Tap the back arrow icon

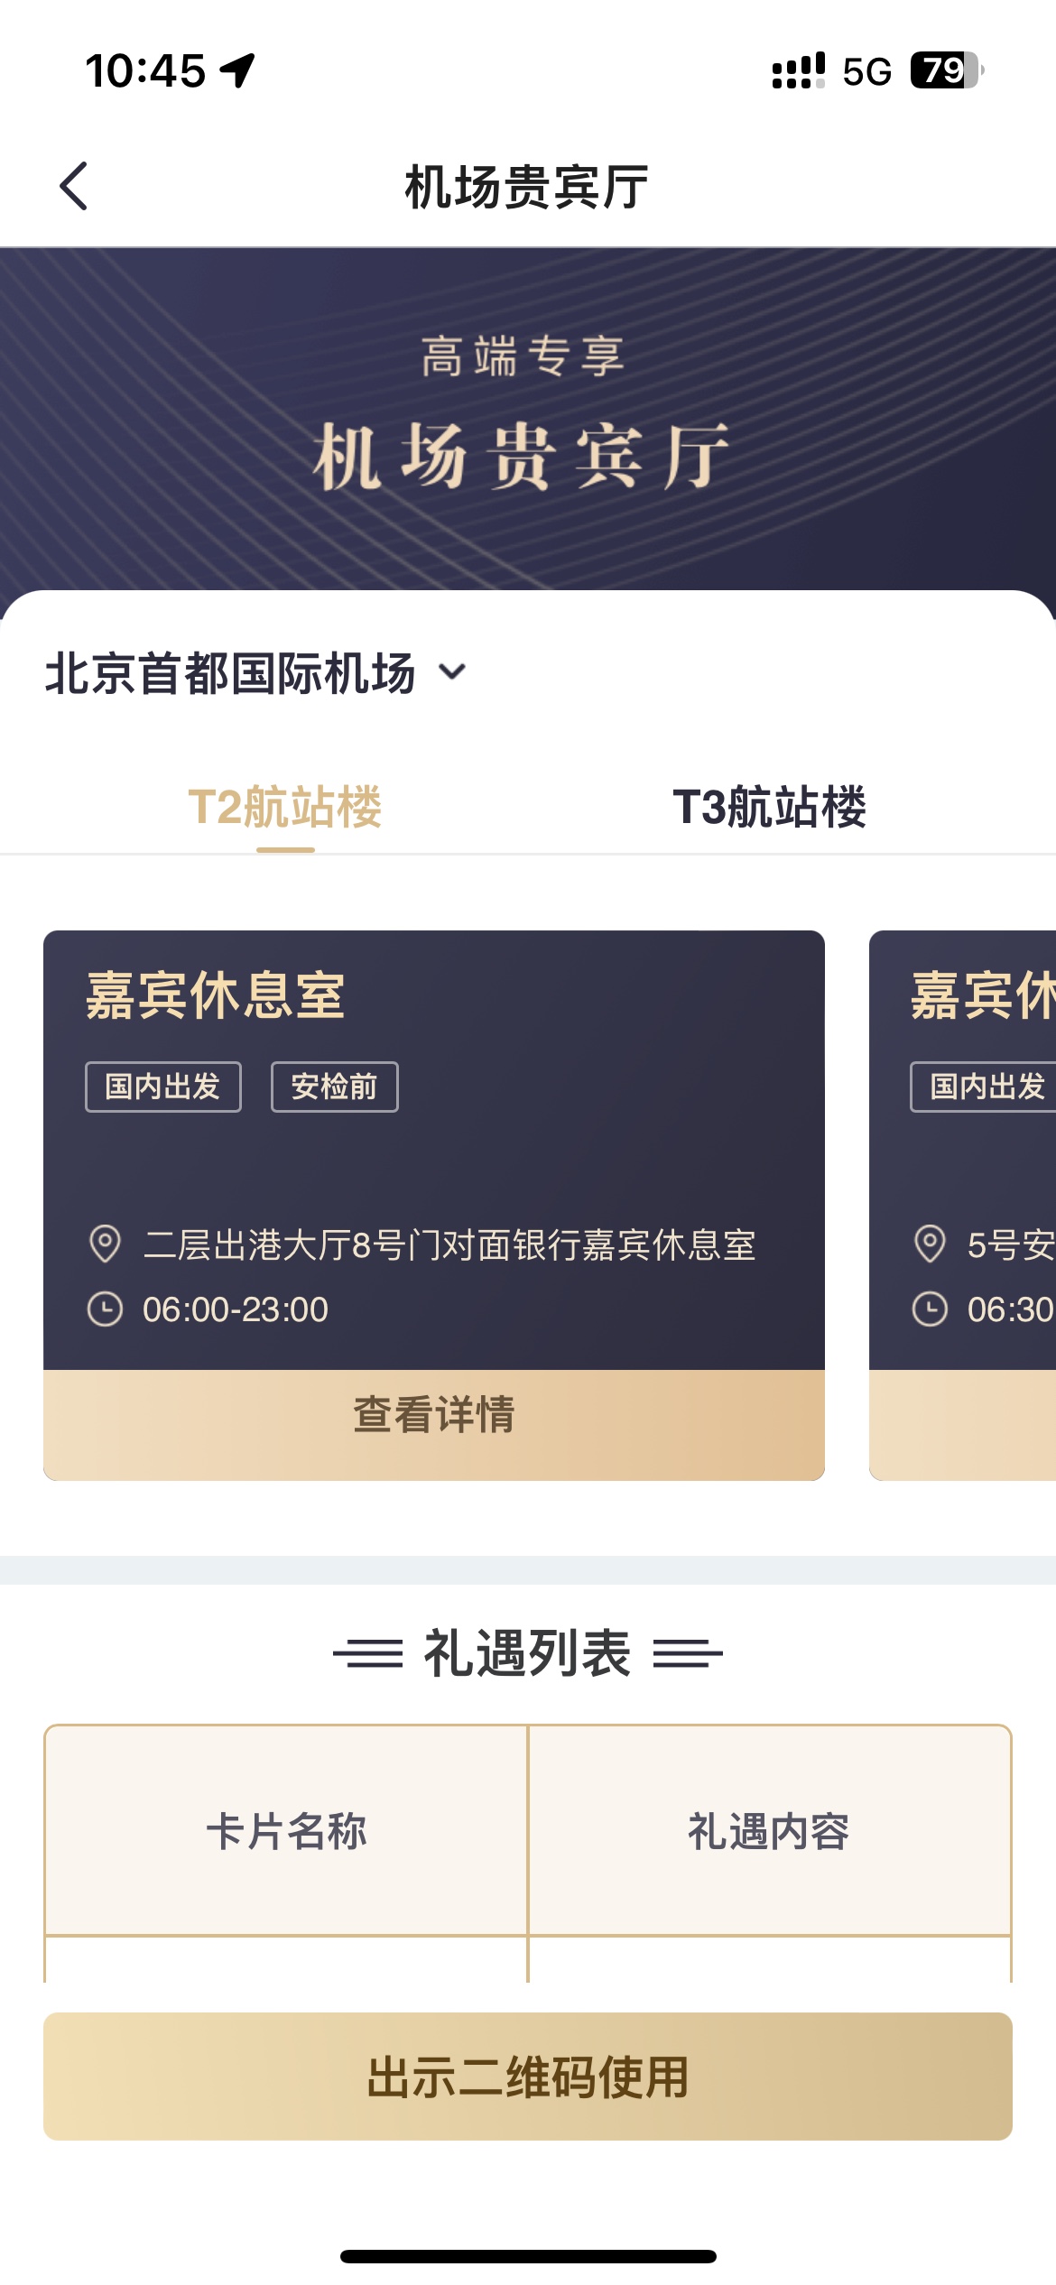[74, 186]
